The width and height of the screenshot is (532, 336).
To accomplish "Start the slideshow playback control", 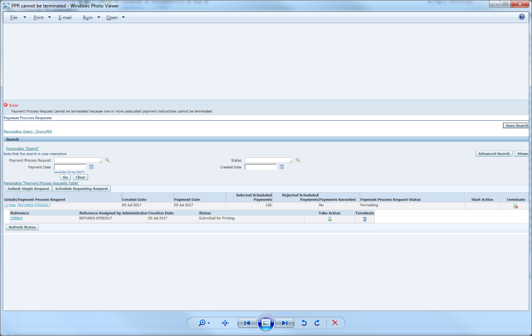I will [x=266, y=322].
